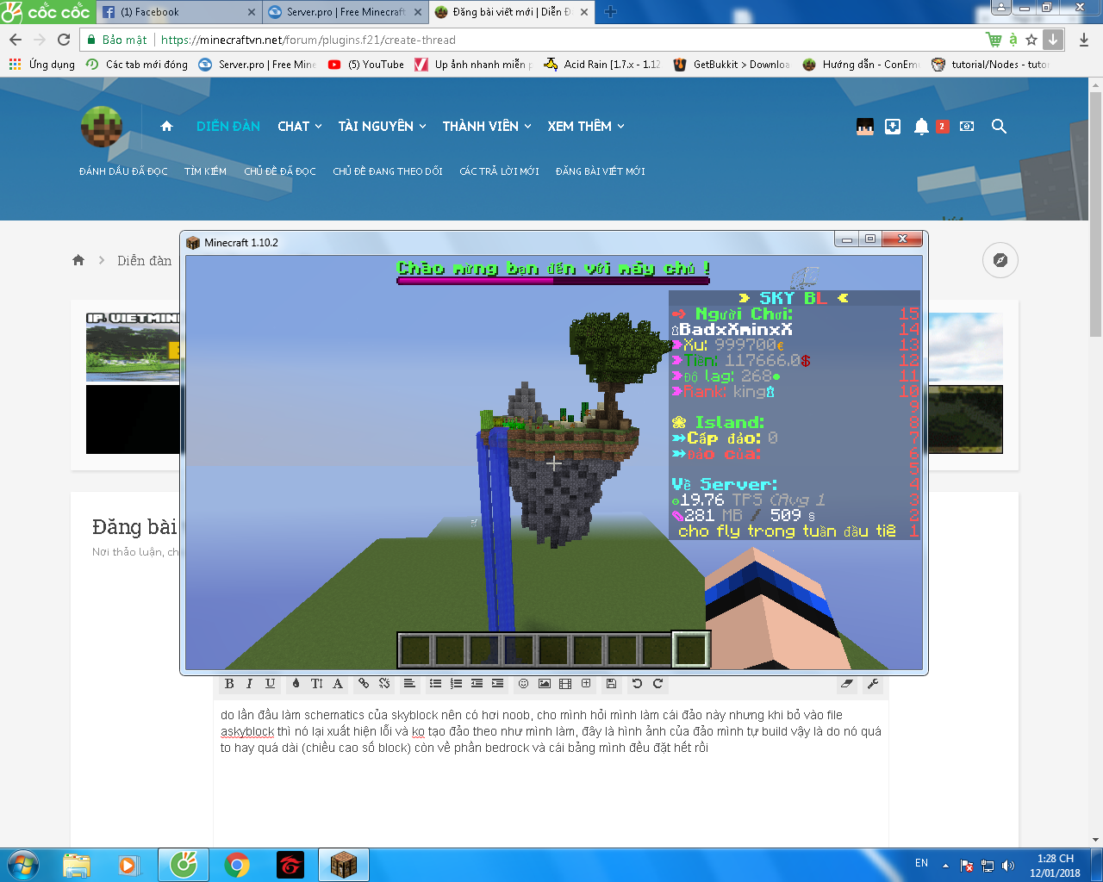Open the Ứng dụng apps bookmark
The image size is (1103, 882).
42,65
